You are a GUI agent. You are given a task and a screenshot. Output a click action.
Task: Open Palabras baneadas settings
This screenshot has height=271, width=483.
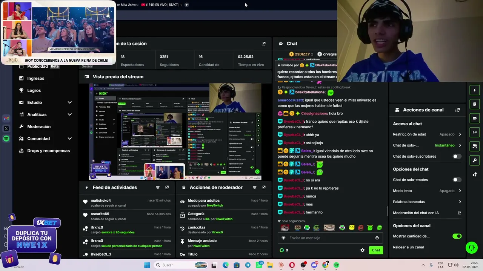pyautogui.click(x=427, y=202)
